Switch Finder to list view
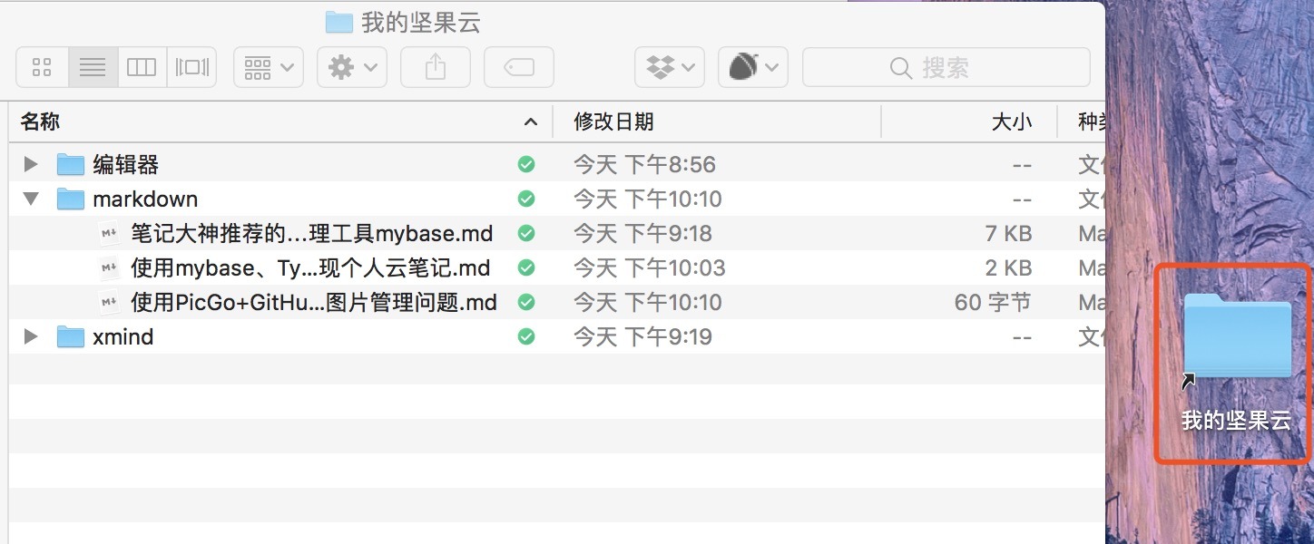Screen dimensions: 1314x544 point(93,67)
